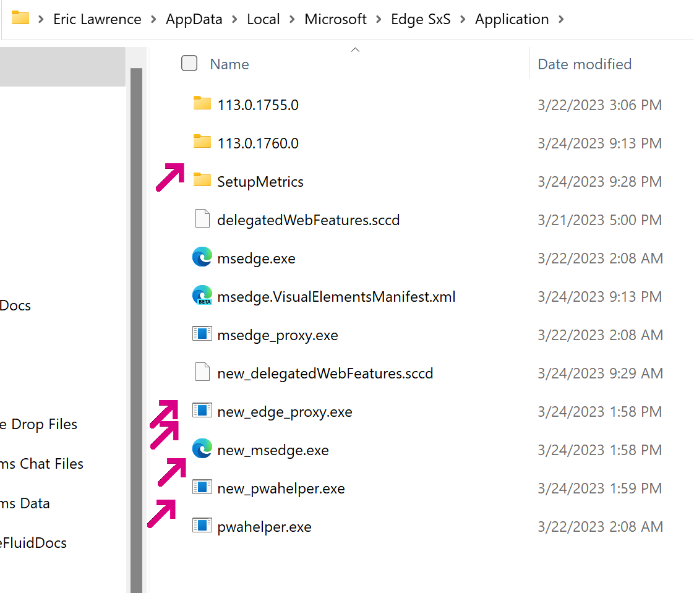Click the new_edge_proxy.exe file icon
The width and height of the screenshot is (694, 593).
click(202, 411)
